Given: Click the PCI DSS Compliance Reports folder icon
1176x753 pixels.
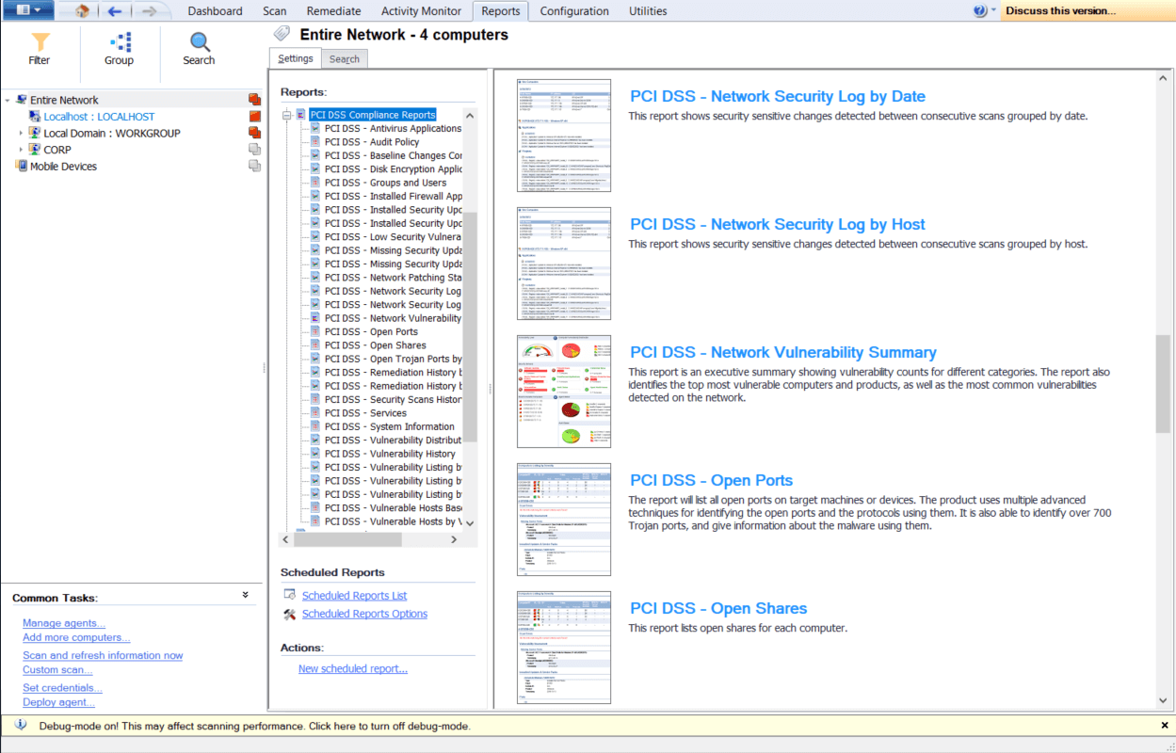Looking at the screenshot, I should click(x=301, y=115).
